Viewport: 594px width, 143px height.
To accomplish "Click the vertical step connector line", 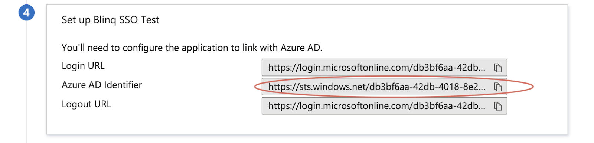I will click(x=27, y=82).
